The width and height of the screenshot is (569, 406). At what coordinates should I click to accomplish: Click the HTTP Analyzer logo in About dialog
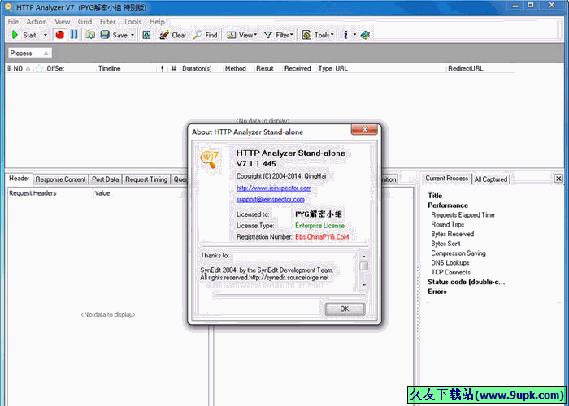210,159
